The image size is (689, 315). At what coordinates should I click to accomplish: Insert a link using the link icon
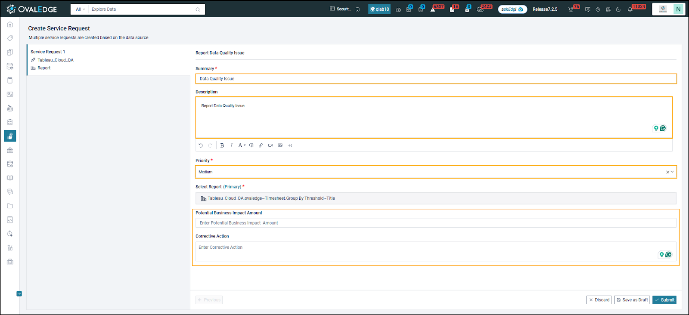261,145
